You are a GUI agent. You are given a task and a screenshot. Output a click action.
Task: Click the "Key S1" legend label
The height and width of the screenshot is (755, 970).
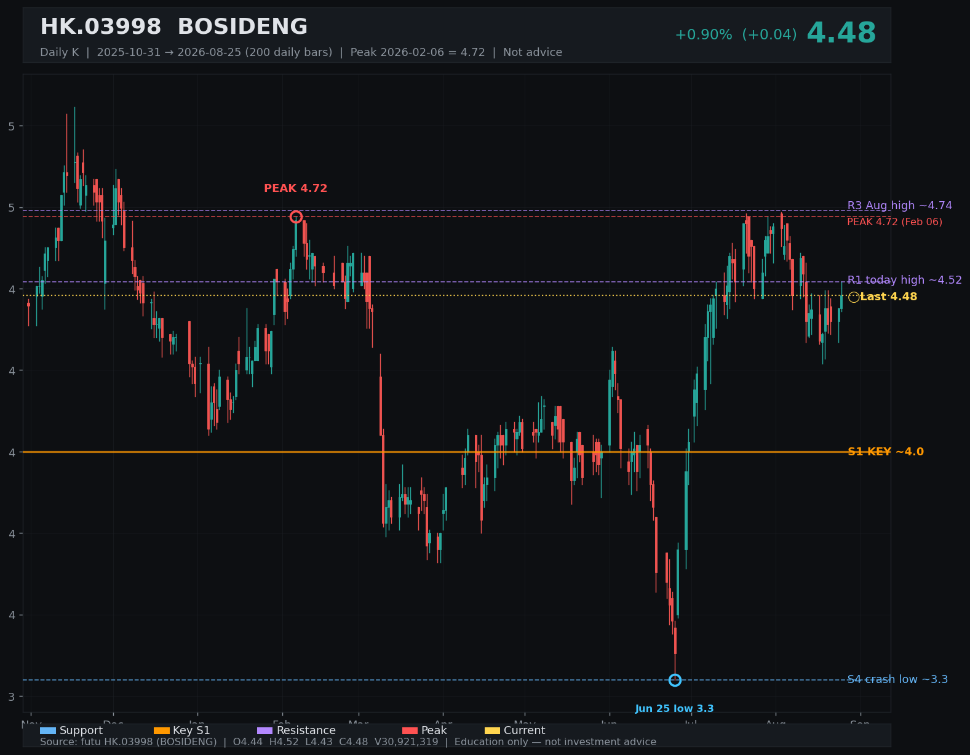(x=191, y=730)
